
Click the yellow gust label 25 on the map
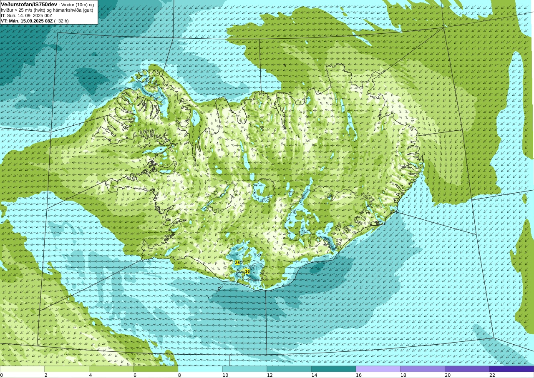(x=237, y=263)
